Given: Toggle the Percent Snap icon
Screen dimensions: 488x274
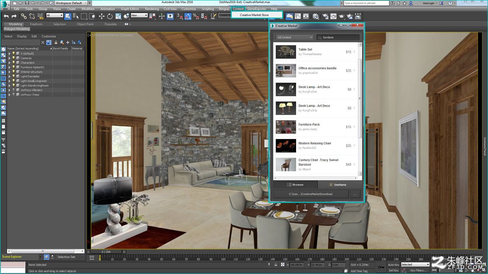Looking at the screenshot, I should point(196,16).
